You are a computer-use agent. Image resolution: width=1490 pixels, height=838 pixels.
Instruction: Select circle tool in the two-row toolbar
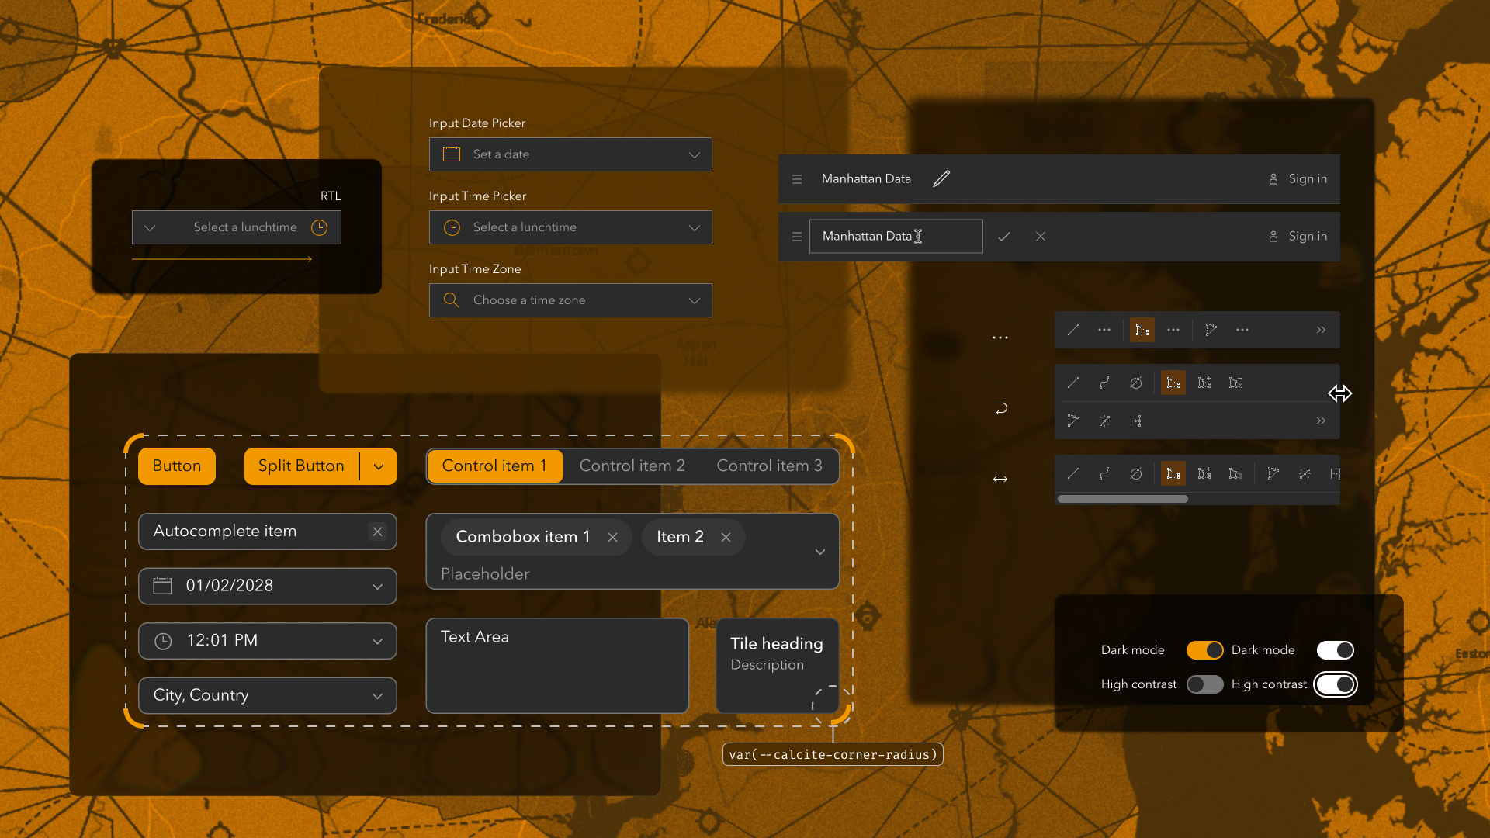[1136, 383]
